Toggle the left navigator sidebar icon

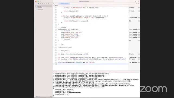pos(41,1)
